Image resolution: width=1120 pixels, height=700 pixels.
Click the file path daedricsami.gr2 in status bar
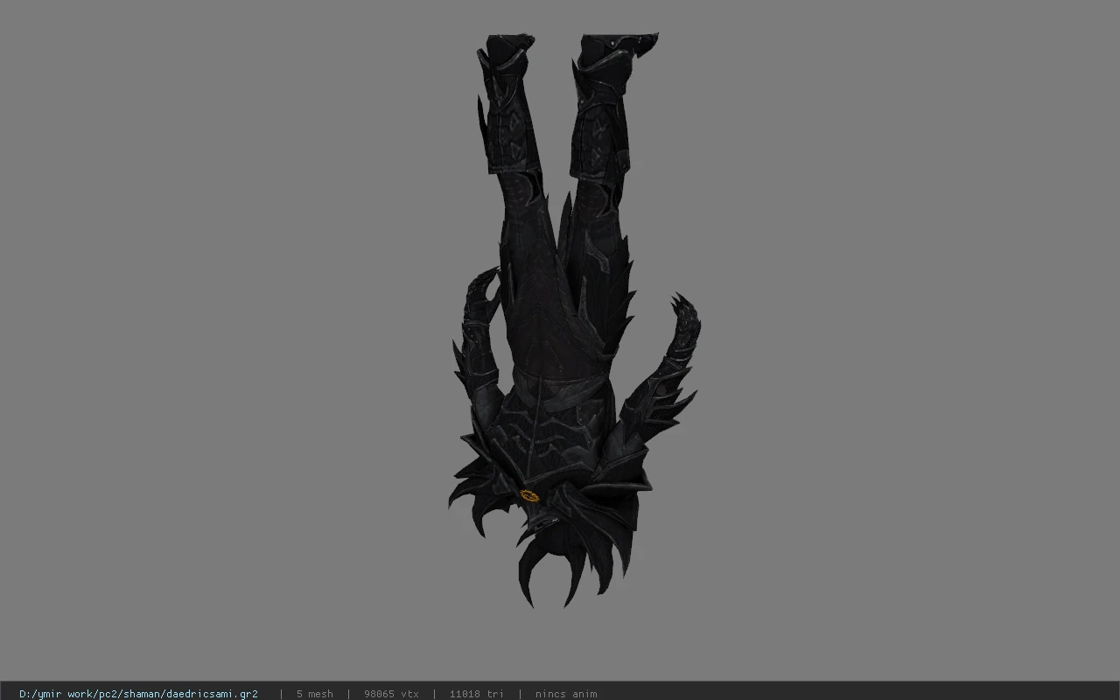[138, 694]
